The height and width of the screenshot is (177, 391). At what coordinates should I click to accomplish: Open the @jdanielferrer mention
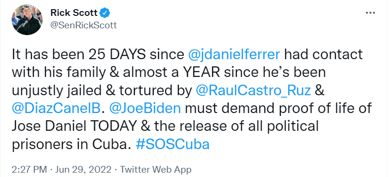tap(234, 55)
